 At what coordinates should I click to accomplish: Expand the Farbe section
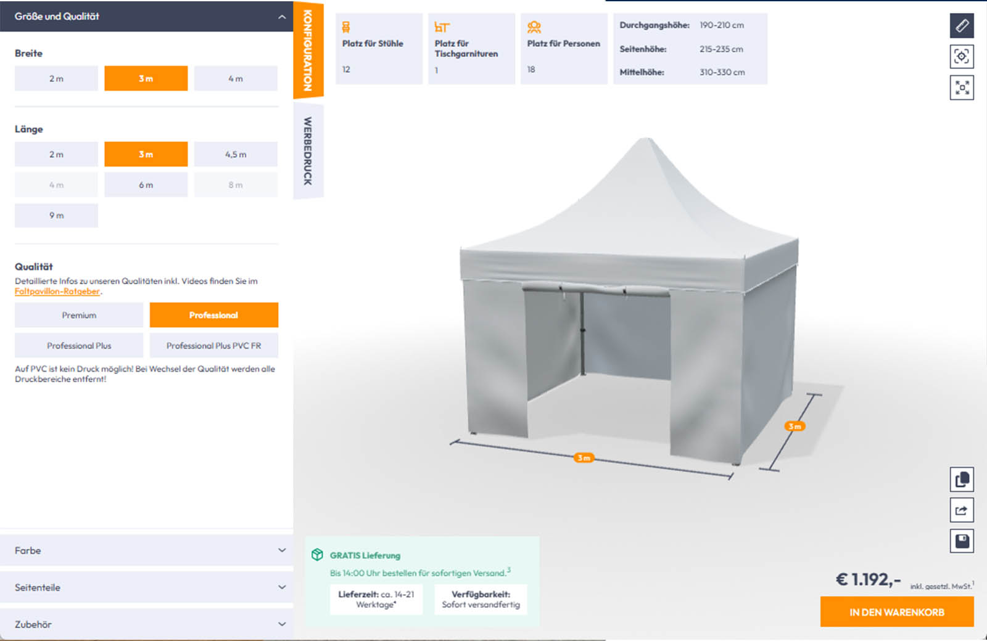pos(147,550)
